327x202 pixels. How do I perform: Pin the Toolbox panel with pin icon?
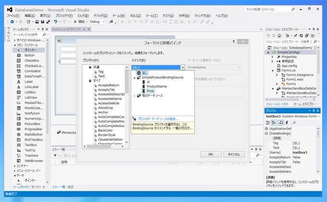43,29
